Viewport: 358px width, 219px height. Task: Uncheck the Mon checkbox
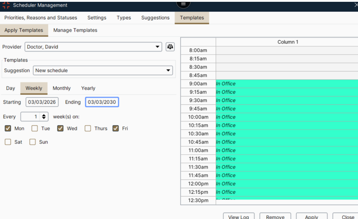pyautogui.click(x=8, y=128)
